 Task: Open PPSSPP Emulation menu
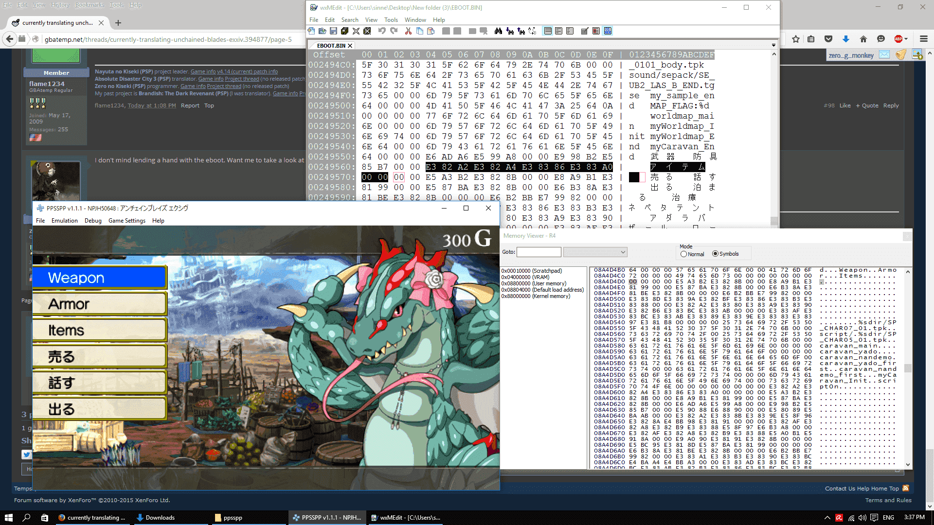pyautogui.click(x=65, y=221)
